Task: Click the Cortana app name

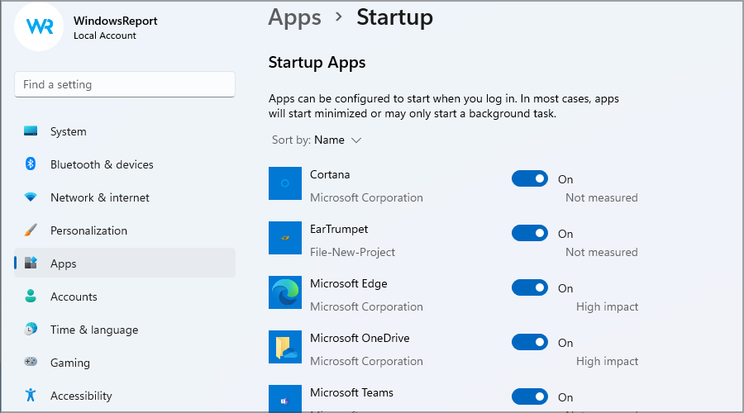Action: (330, 174)
